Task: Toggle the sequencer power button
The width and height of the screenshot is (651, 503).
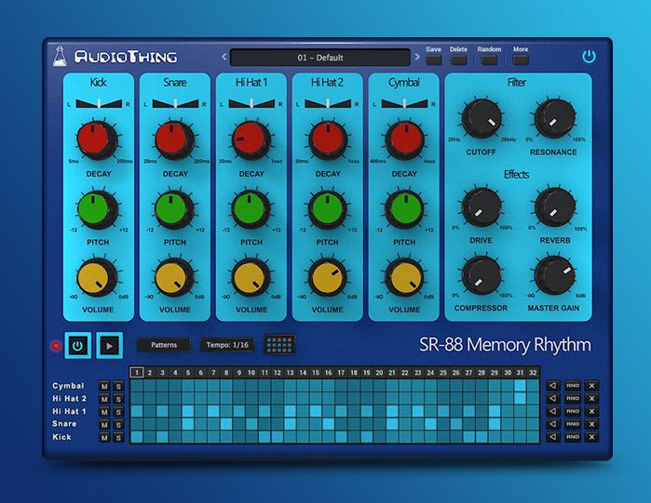Action: (78, 345)
